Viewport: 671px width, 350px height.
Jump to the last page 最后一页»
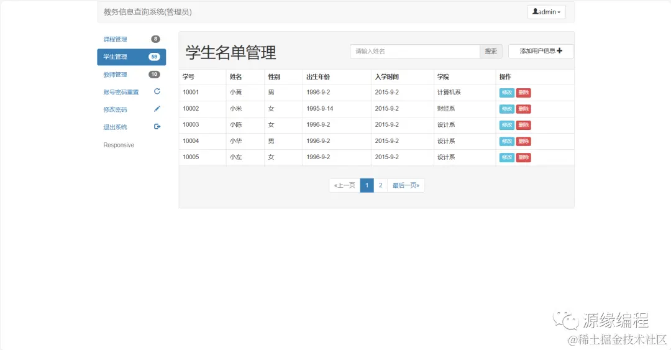pos(406,185)
